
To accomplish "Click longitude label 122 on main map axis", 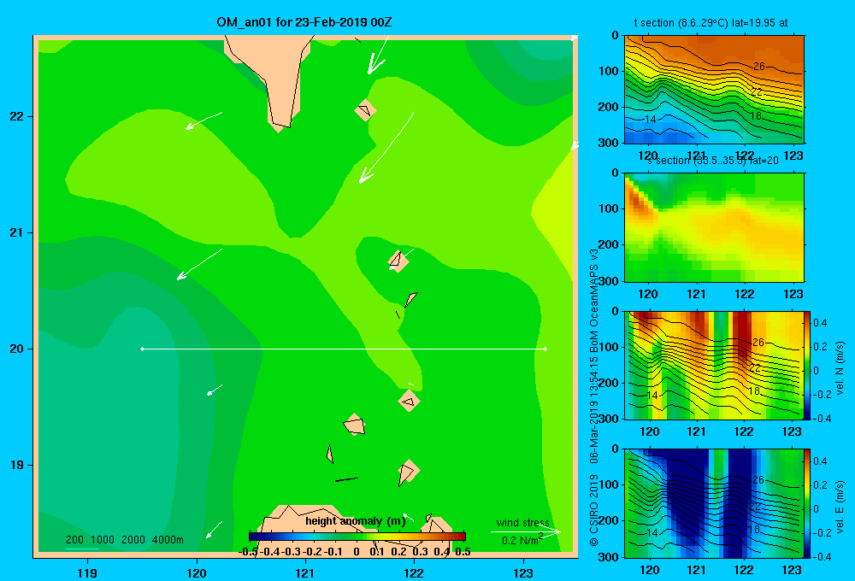I will tap(414, 572).
